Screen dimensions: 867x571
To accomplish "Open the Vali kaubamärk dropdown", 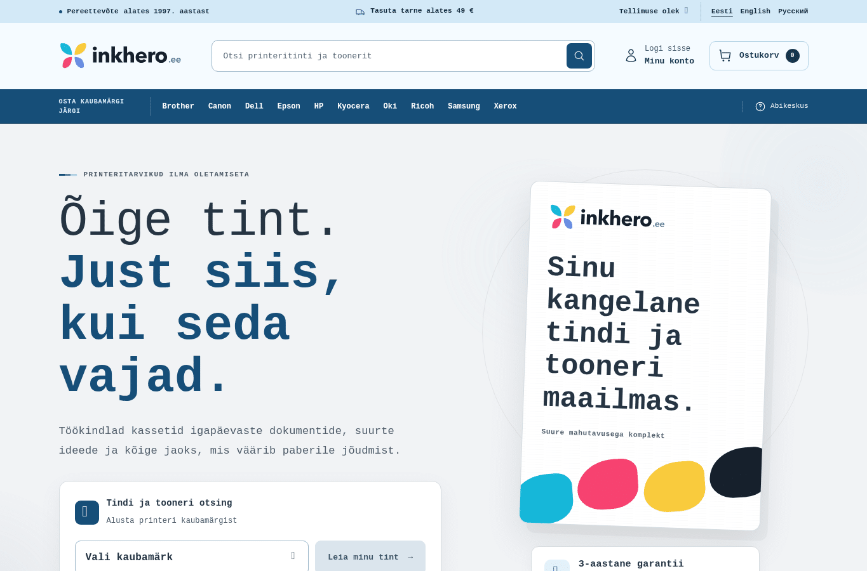I will pos(192,556).
